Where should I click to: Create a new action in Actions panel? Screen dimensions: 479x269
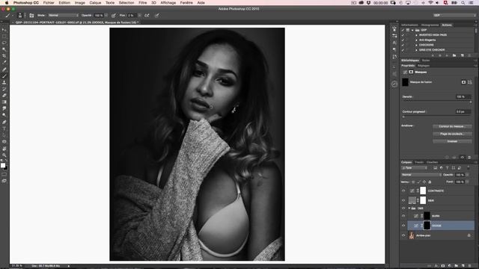coord(463,55)
